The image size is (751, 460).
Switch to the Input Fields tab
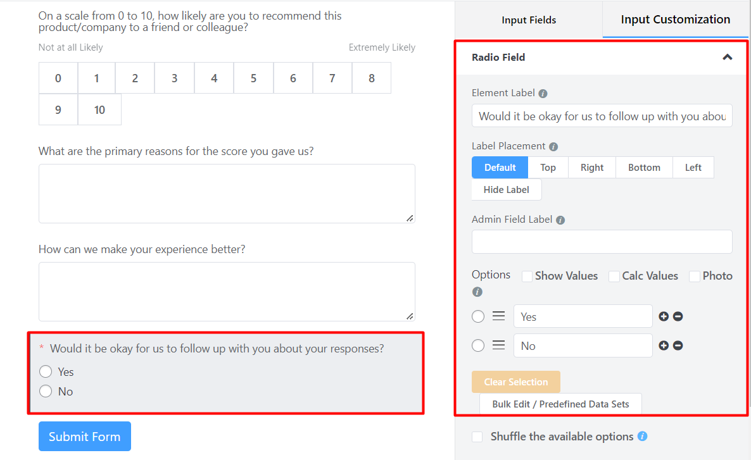point(528,20)
